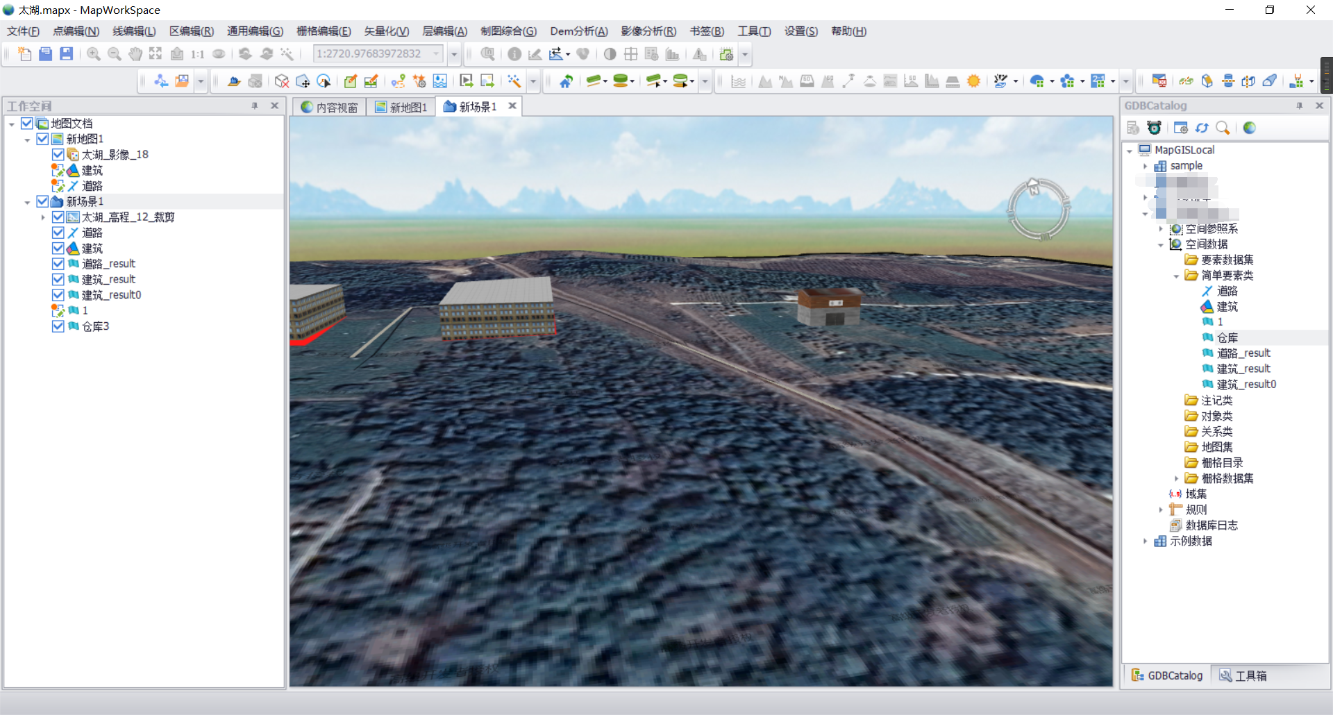This screenshot has width=1333, height=715.
Task: Pin the workspace panel on the left
Action: pos(255,106)
